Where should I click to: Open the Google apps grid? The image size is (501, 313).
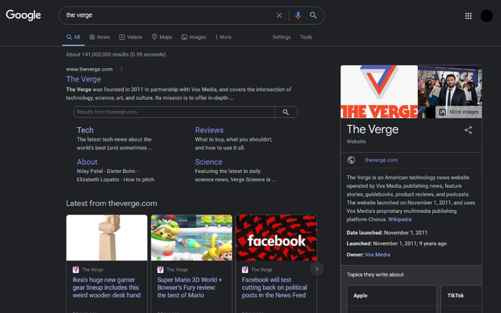pyautogui.click(x=468, y=16)
